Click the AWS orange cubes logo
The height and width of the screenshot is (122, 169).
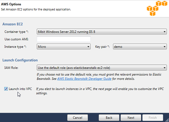(157, 8)
